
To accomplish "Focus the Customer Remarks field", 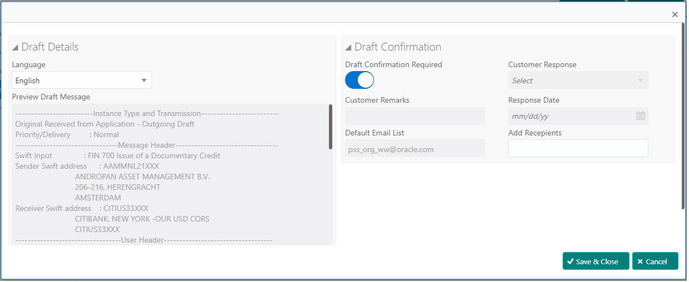I will click(x=415, y=116).
